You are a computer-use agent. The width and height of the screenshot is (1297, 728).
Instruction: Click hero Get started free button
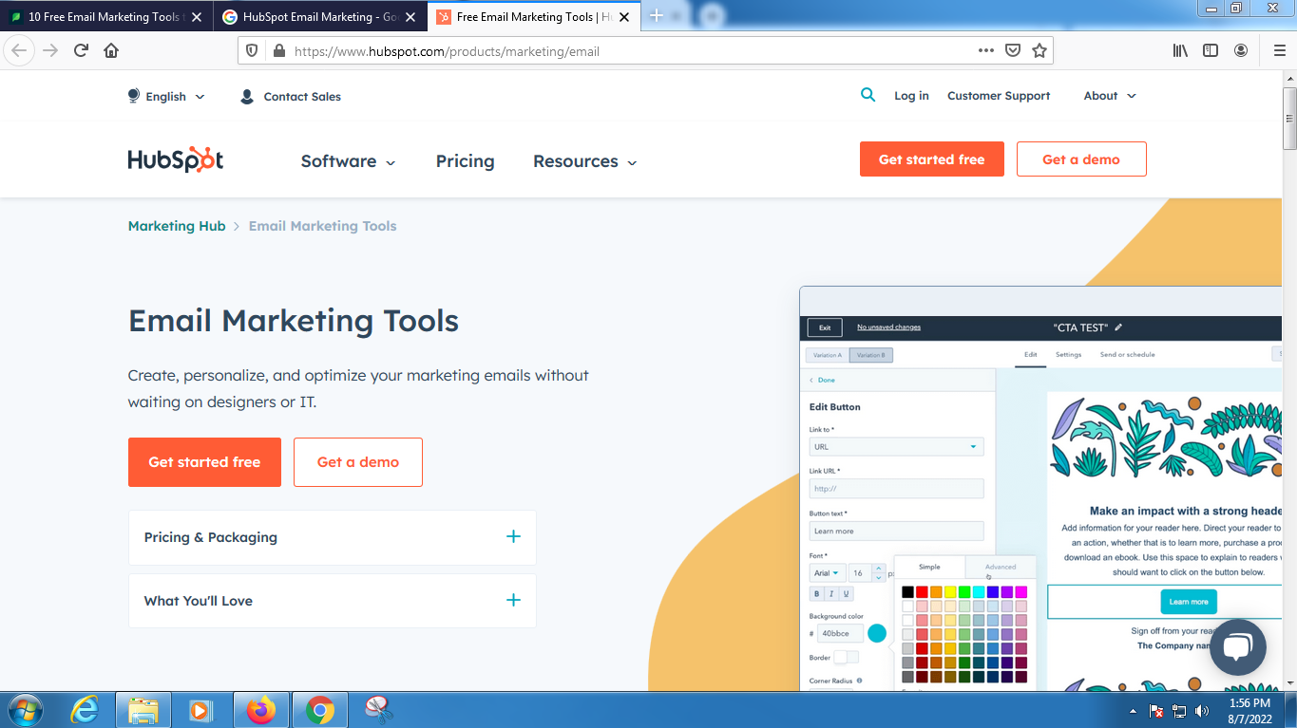204,462
